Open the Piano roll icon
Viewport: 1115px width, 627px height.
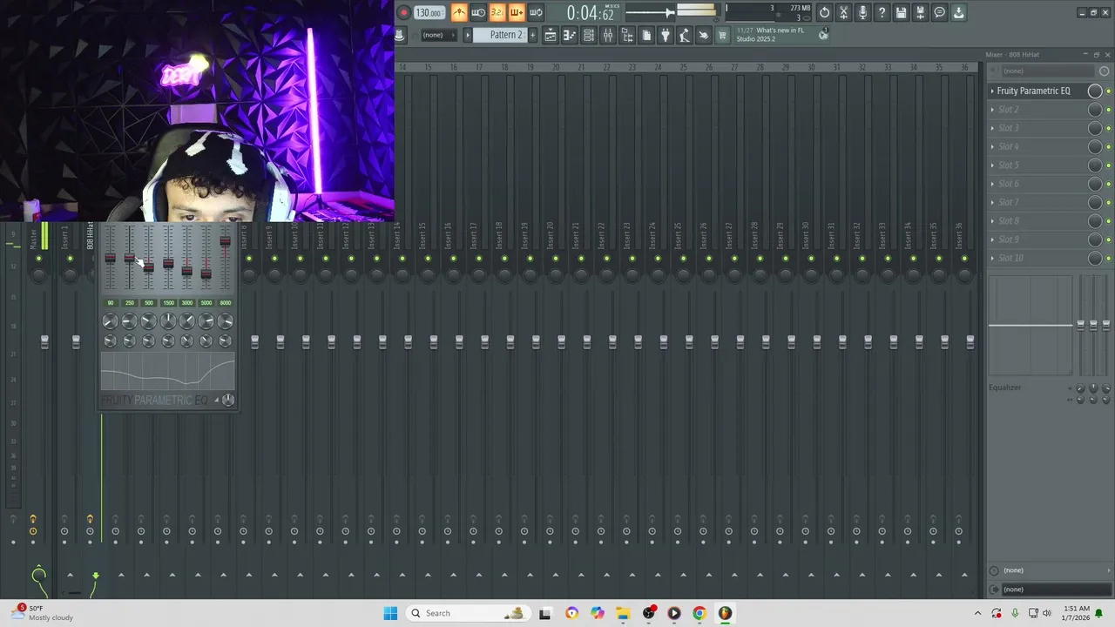570,35
